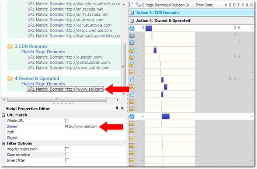
Task: Click the first HTTP icon under Action 4
Action: tap(132, 28)
